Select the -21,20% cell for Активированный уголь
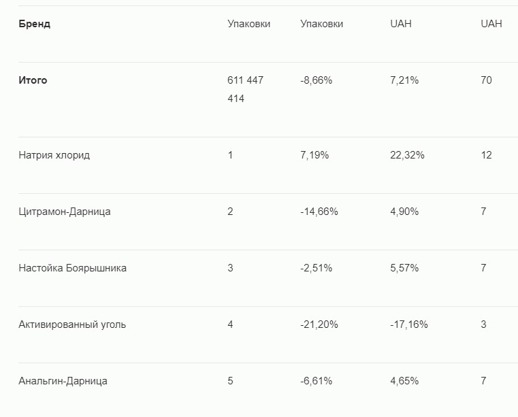Screen dimensions: 518x417 point(319,324)
